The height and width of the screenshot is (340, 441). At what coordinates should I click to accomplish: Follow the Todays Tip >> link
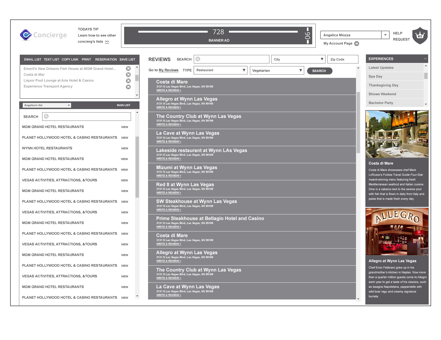click(107, 42)
